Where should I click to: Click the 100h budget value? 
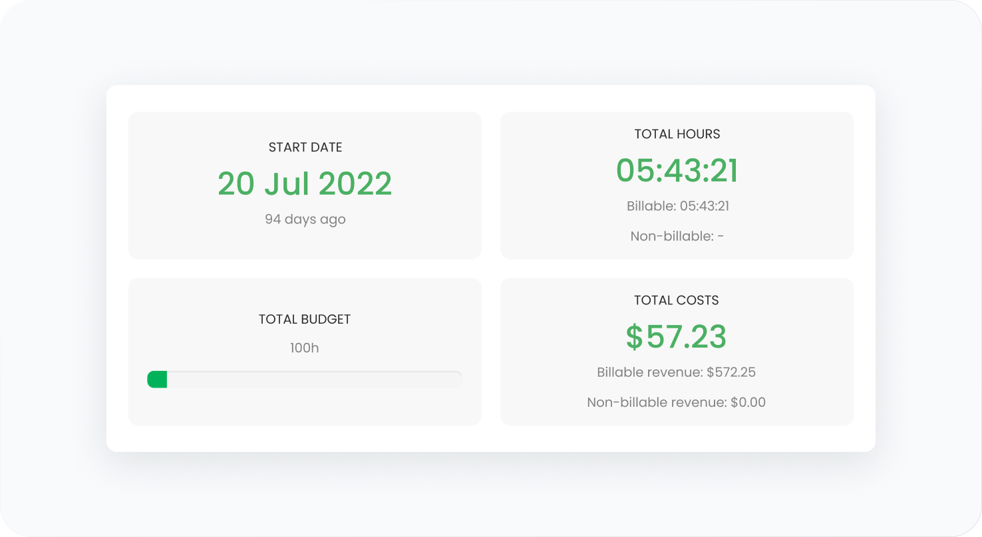[305, 348]
